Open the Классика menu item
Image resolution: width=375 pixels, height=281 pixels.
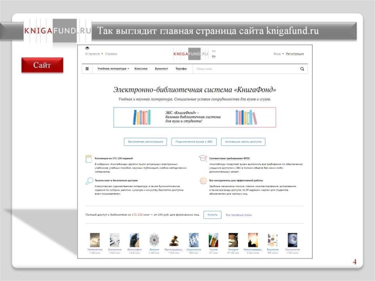click(x=141, y=69)
